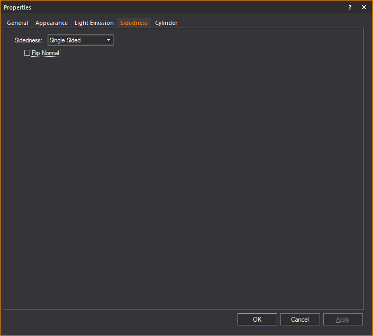Click the Properties title text
The image size is (373, 336).
click(x=17, y=7)
